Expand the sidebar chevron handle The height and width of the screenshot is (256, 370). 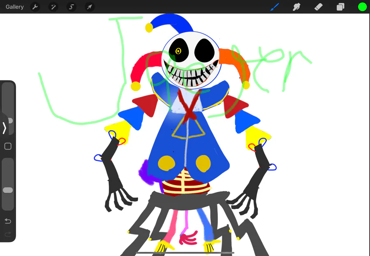pyautogui.click(x=4, y=128)
